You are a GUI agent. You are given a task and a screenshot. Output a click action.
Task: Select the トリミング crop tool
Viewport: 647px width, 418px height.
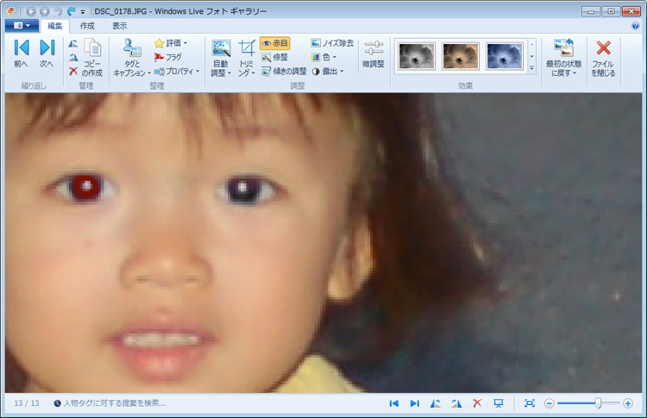247,57
